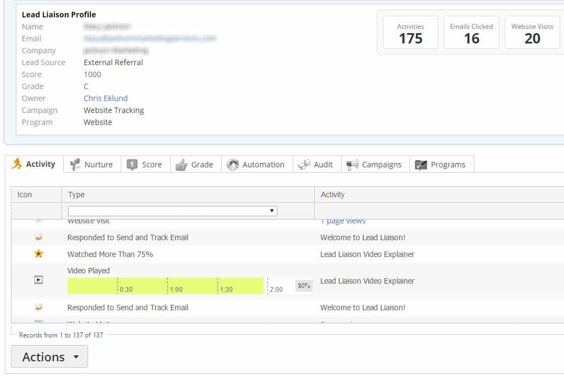Click the Emails Clicked 16 stat box
The image size is (564, 376).
coord(471,33)
